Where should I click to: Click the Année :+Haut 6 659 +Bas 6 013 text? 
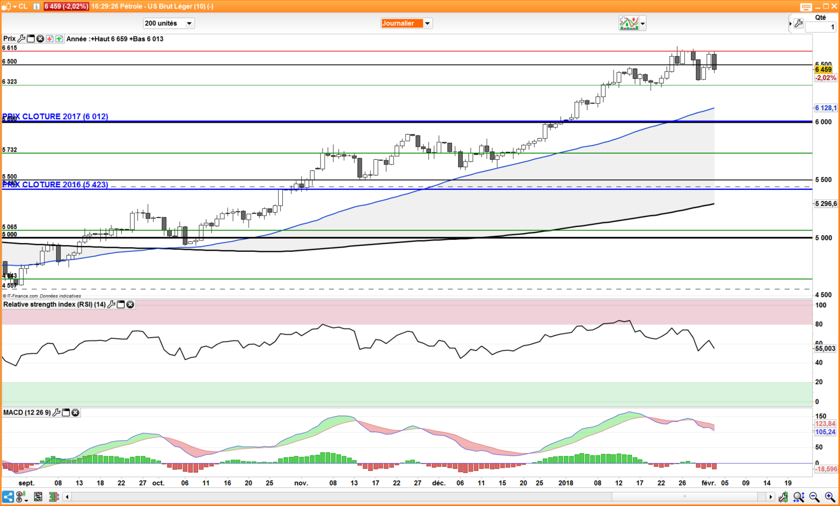point(115,39)
